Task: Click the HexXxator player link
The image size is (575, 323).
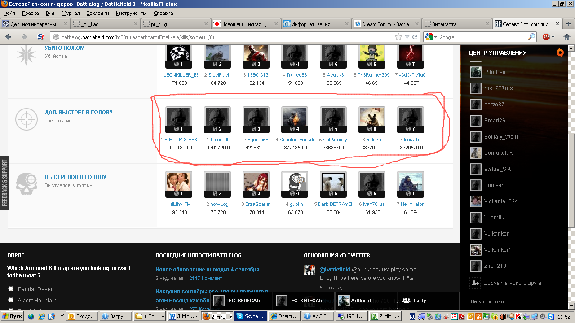Action: pos(412,204)
